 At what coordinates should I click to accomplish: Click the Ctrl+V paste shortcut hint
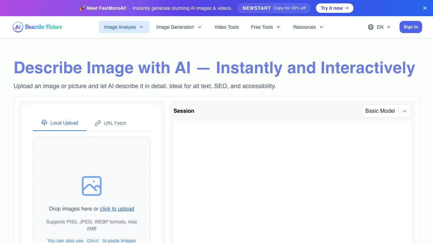[x=93, y=241]
